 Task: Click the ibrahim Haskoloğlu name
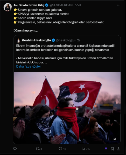(37, 40)
